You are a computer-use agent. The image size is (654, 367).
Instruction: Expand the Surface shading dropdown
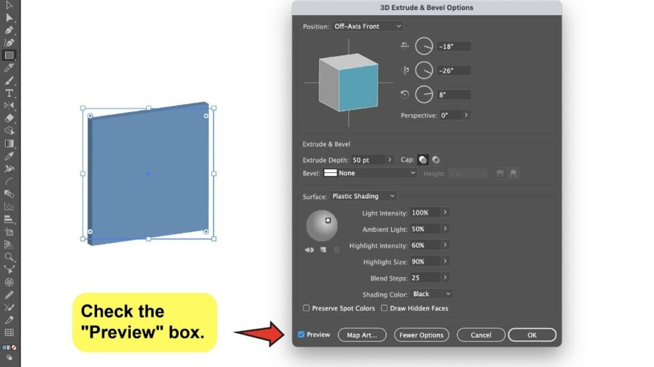363,196
